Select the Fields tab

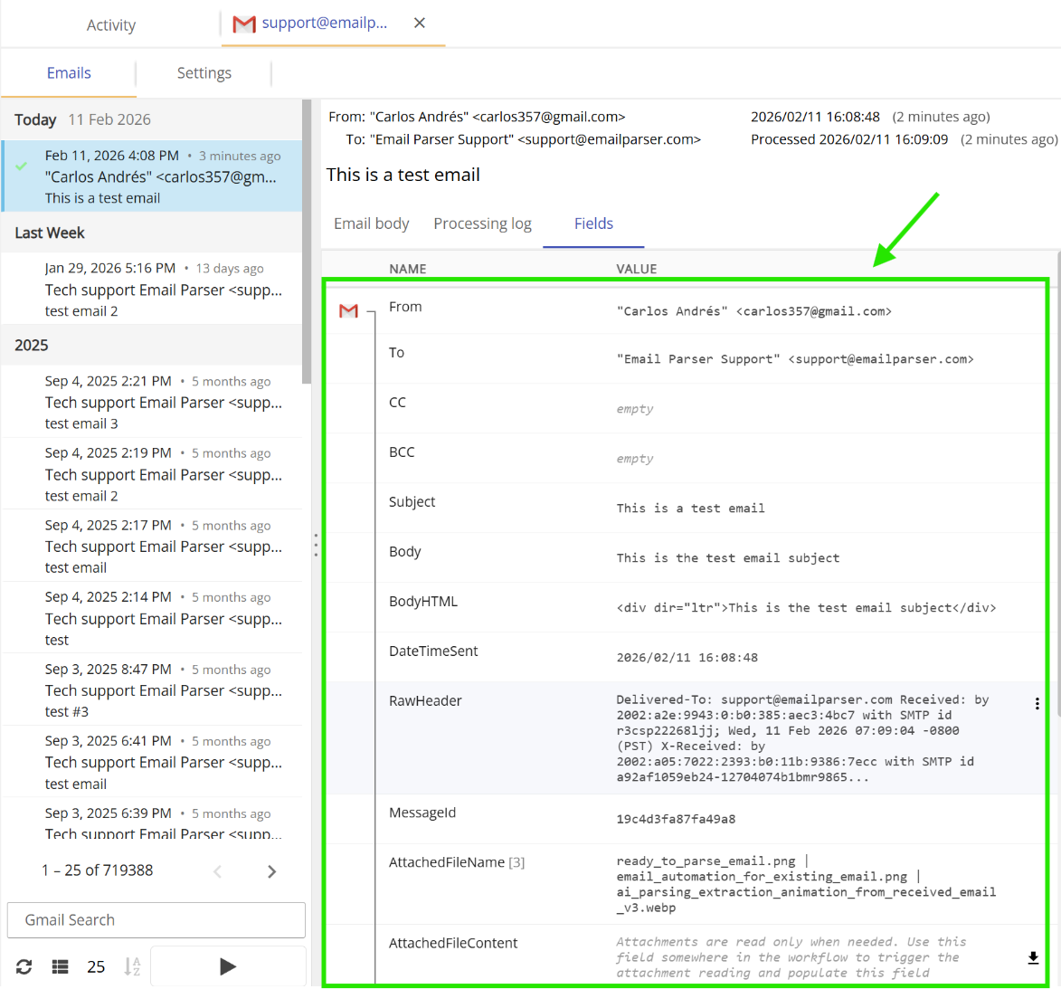click(593, 223)
